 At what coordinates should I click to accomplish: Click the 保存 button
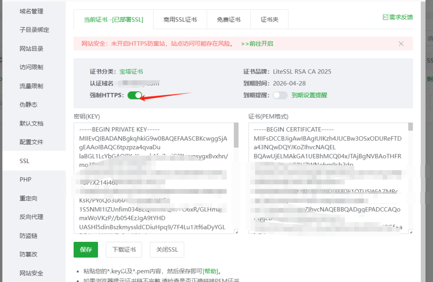(x=85, y=249)
